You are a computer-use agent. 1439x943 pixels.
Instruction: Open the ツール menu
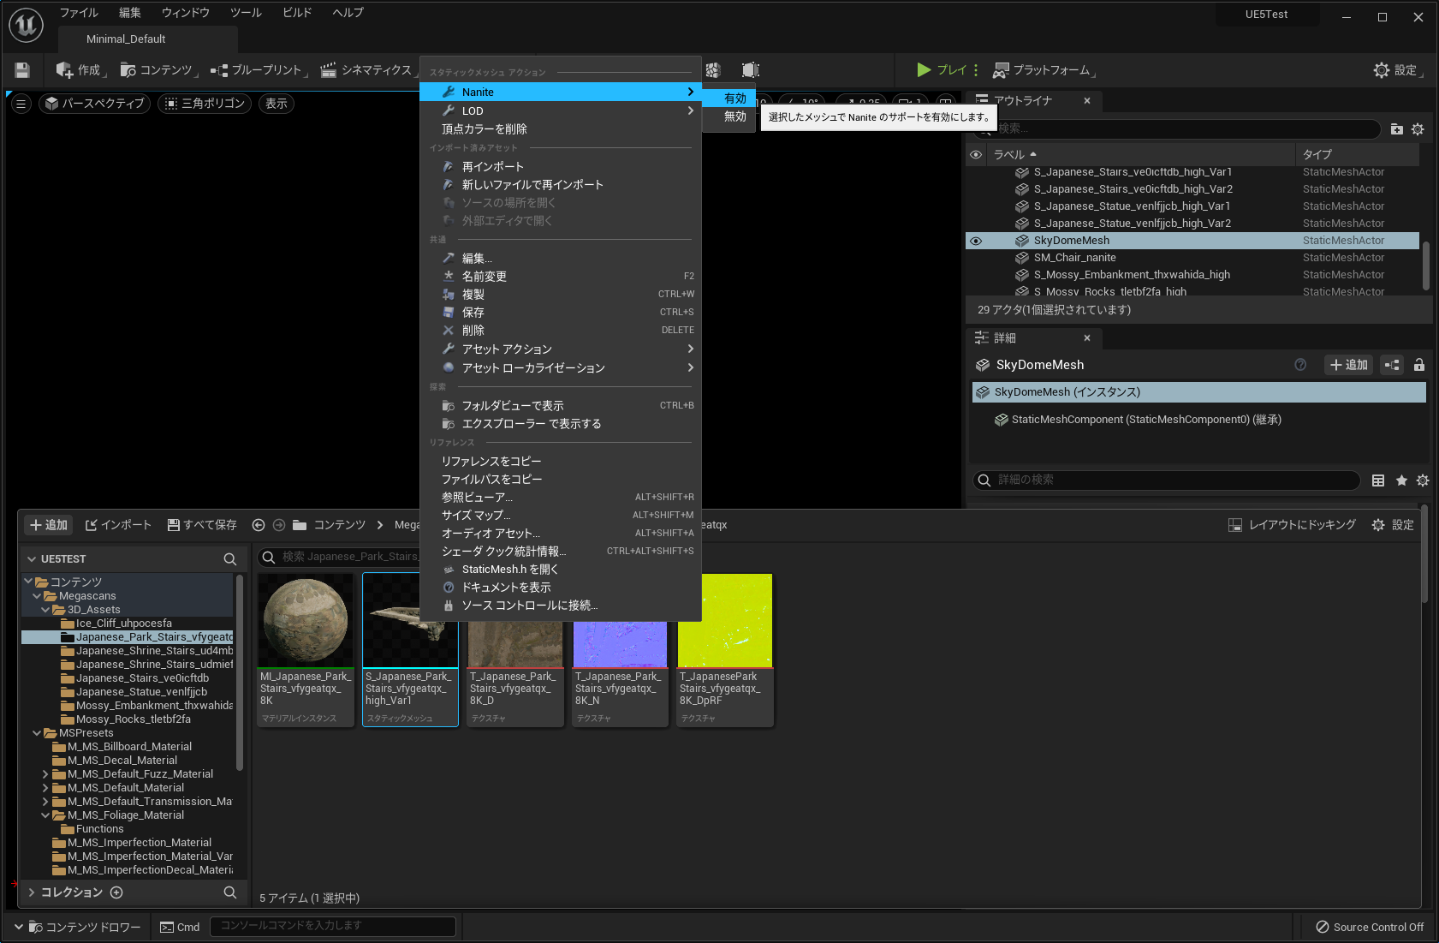point(246,13)
